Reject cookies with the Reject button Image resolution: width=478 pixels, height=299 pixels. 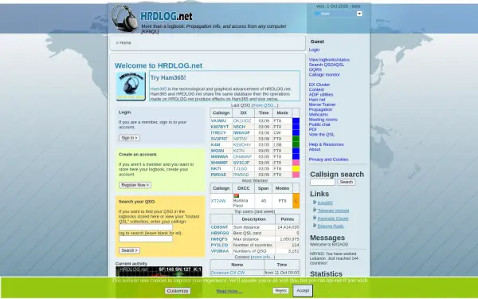(280, 290)
